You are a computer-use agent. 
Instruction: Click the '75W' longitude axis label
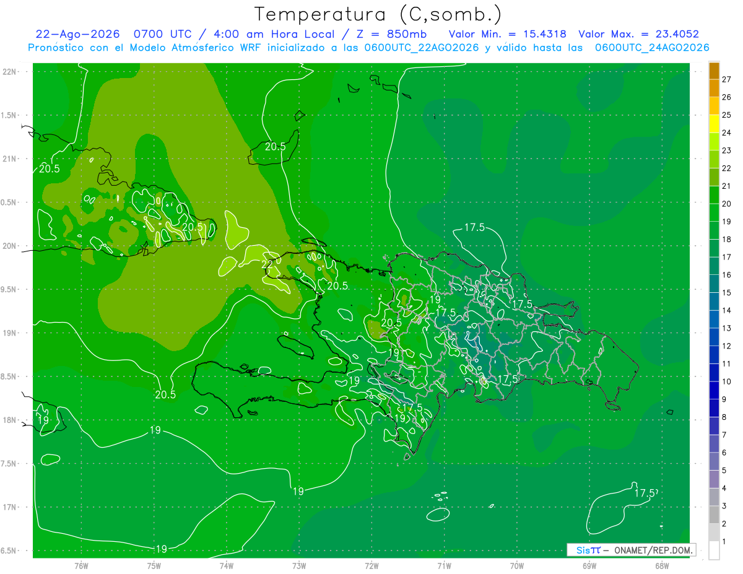point(154,565)
